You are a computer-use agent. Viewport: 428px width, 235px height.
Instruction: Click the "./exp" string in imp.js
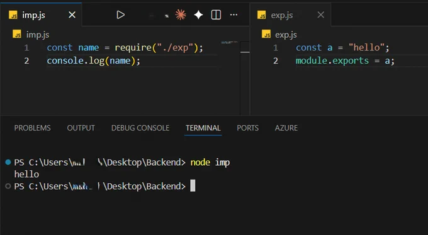click(175, 48)
